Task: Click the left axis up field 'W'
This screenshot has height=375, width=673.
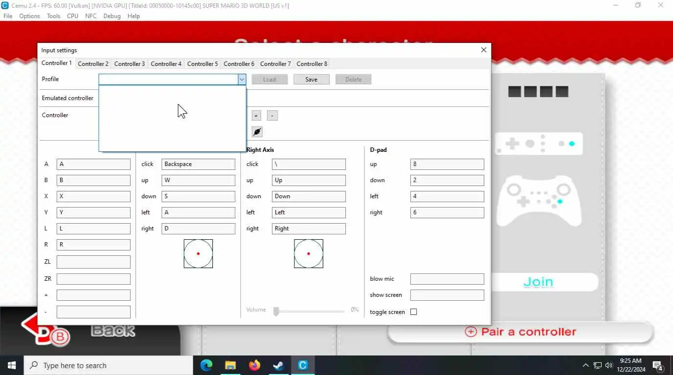Action: [x=199, y=180]
